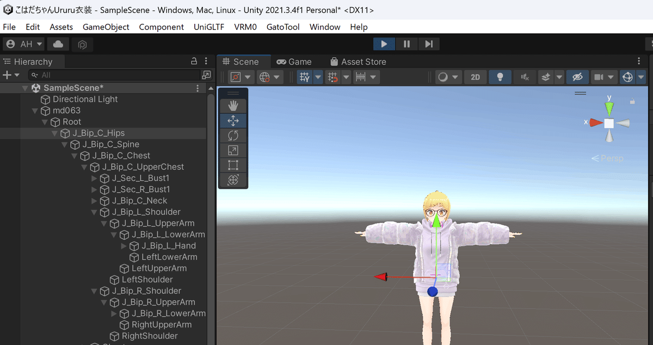Click the shaded draw mode sphere icon

tap(443, 77)
